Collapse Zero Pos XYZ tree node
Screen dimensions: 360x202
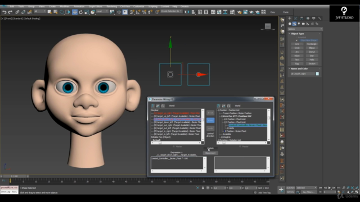(222, 116)
